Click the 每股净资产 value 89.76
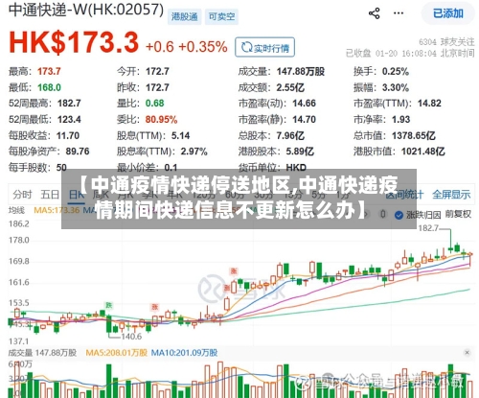Image resolution: width=479 pixels, height=398 pixels. [78, 151]
